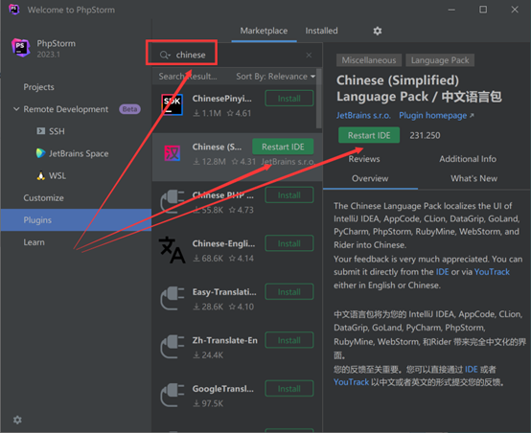531x433 pixels.
Task: Click the SSH terminal icon
Action: 40,131
